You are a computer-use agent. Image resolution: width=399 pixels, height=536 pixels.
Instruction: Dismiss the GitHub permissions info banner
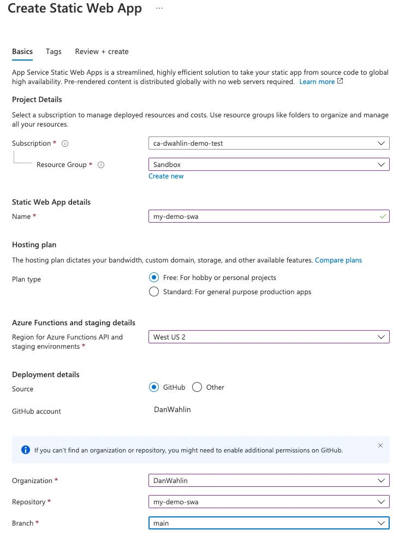coord(380,445)
